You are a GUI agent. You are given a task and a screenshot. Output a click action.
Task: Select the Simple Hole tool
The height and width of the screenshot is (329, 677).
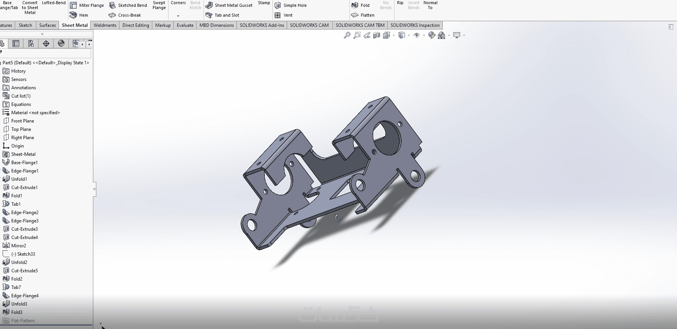pos(291,5)
